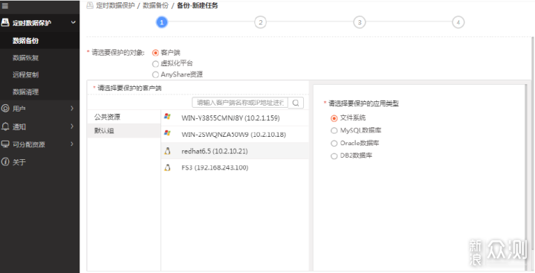
Task: Go to wizard step 1
Action: (162, 22)
